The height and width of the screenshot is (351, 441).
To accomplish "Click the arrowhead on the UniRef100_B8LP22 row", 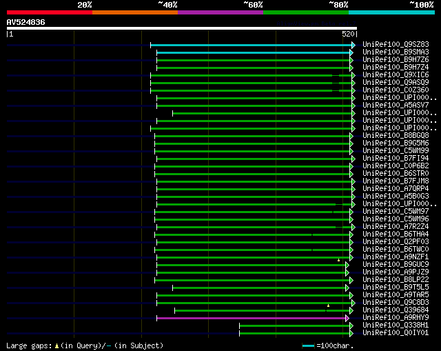I will click(x=351, y=281).
